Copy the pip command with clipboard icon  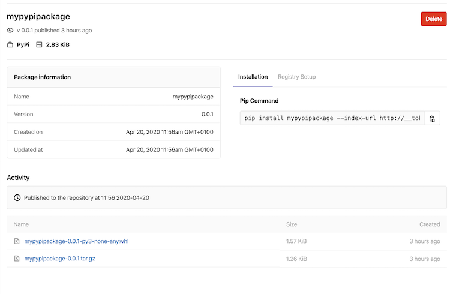point(432,119)
